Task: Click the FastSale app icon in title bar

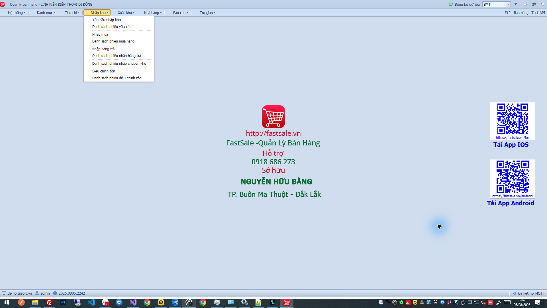Action: pyautogui.click(x=3, y=4)
